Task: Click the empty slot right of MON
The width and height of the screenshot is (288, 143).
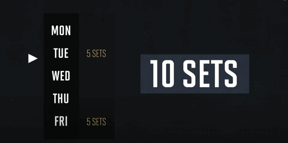Action: click(x=97, y=30)
